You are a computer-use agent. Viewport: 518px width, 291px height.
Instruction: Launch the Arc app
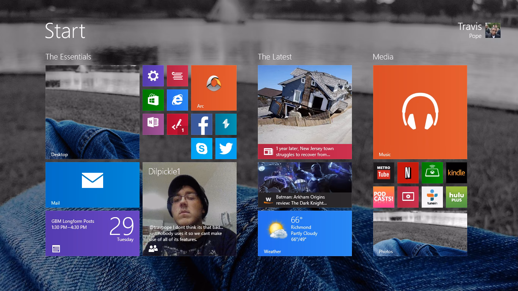(x=213, y=88)
